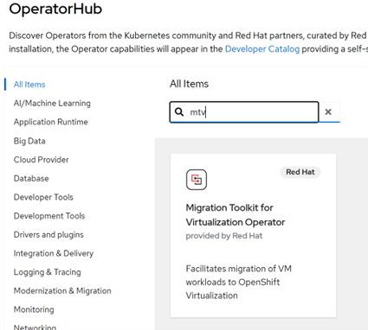The height and width of the screenshot is (330, 368).
Task: Select the AI/Machine Learning category
Action: [x=52, y=103]
